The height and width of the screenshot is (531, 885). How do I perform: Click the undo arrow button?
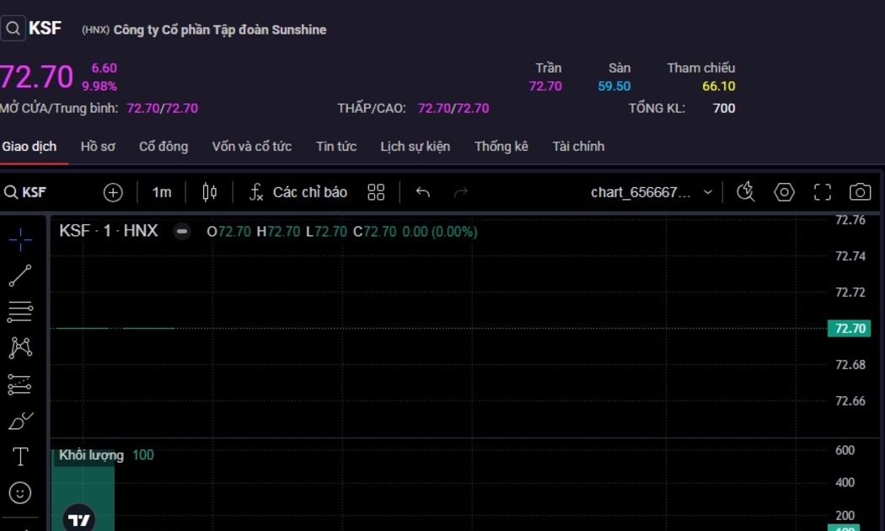[423, 192]
